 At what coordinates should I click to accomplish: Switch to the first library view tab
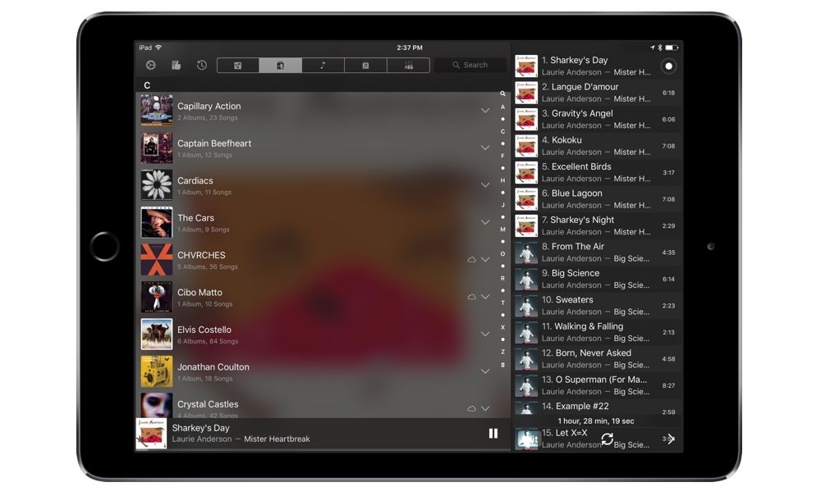[x=238, y=66]
